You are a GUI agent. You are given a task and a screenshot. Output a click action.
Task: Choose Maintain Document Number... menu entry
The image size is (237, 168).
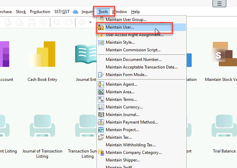coord(133,60)
